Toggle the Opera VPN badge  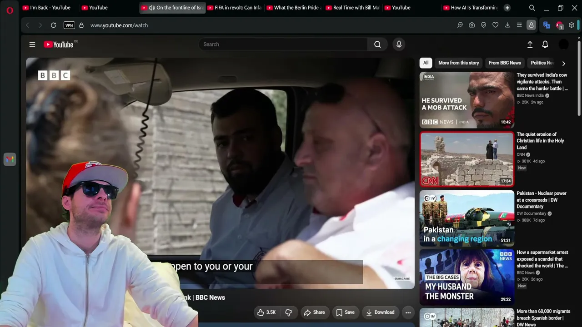coord(69,25)
